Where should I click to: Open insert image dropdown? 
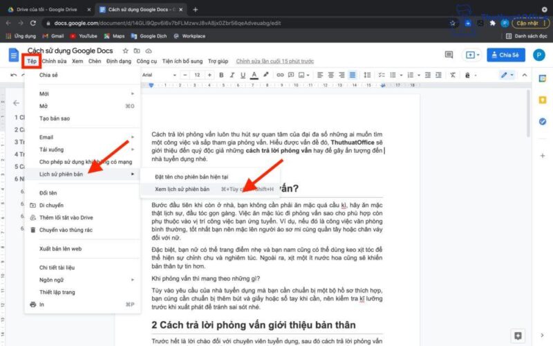tap(303, 75)
